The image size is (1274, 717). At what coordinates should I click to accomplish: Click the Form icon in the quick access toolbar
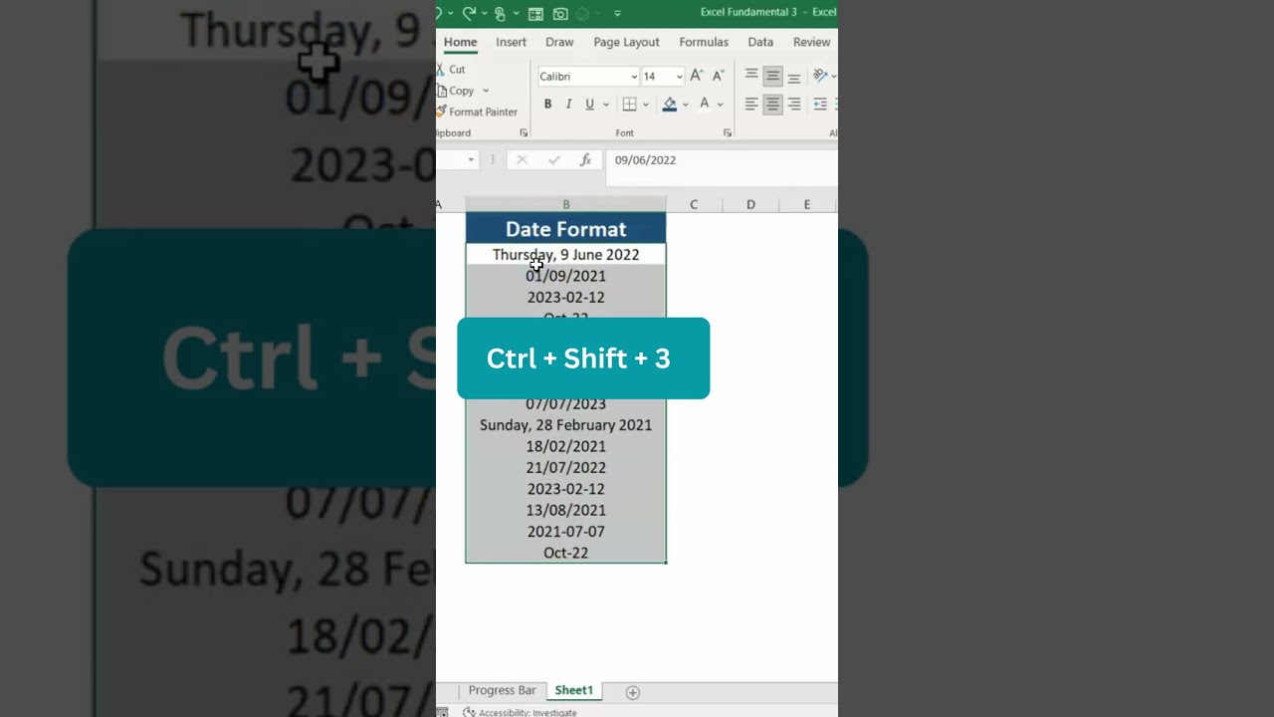[x=535, y=13]
